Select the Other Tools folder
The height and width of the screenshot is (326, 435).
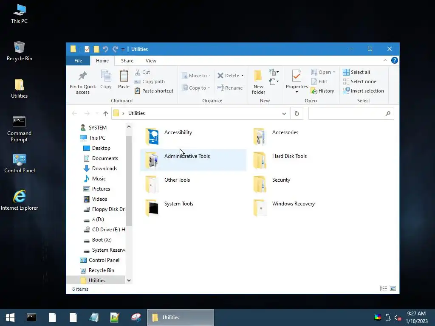168,184
